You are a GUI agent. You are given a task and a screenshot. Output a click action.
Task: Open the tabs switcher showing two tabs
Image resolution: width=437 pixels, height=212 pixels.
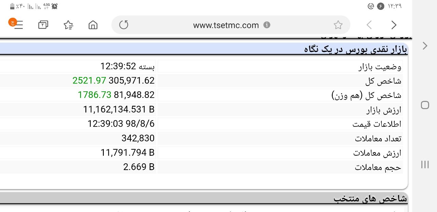(x=43, y=25)
